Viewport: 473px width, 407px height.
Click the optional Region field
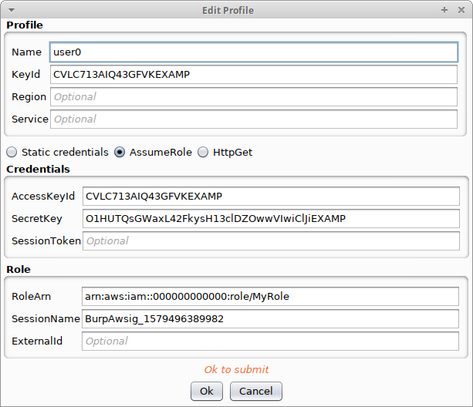click(254, 96)
